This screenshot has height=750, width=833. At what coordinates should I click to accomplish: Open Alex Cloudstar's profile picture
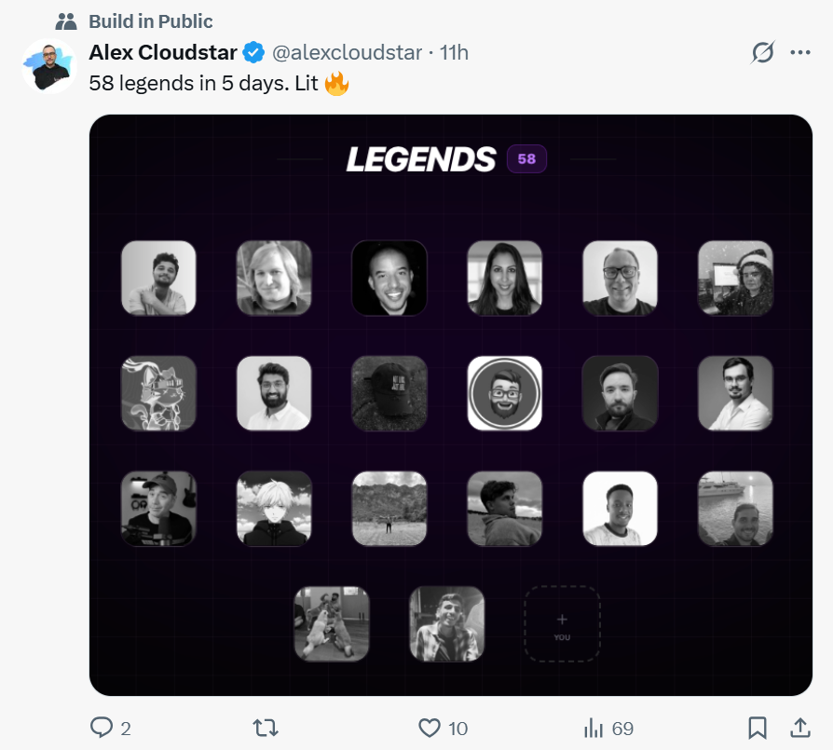point(48,66)
